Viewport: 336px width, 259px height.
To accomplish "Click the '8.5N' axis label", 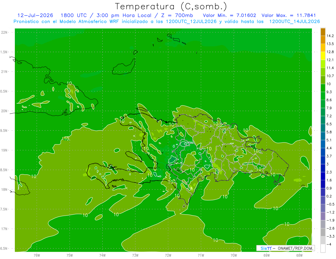I will pyautogui.click(x=4, y=170).
